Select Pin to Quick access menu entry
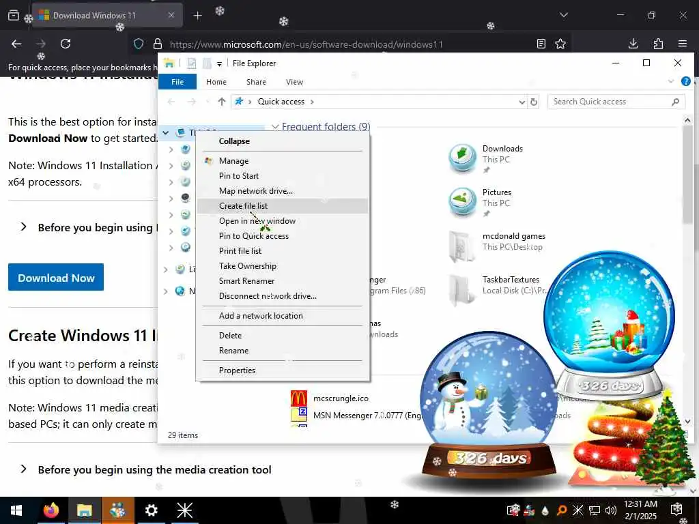The width and height of the screenshot is (699, 524). pyautogui.click(x=283, y=235)
